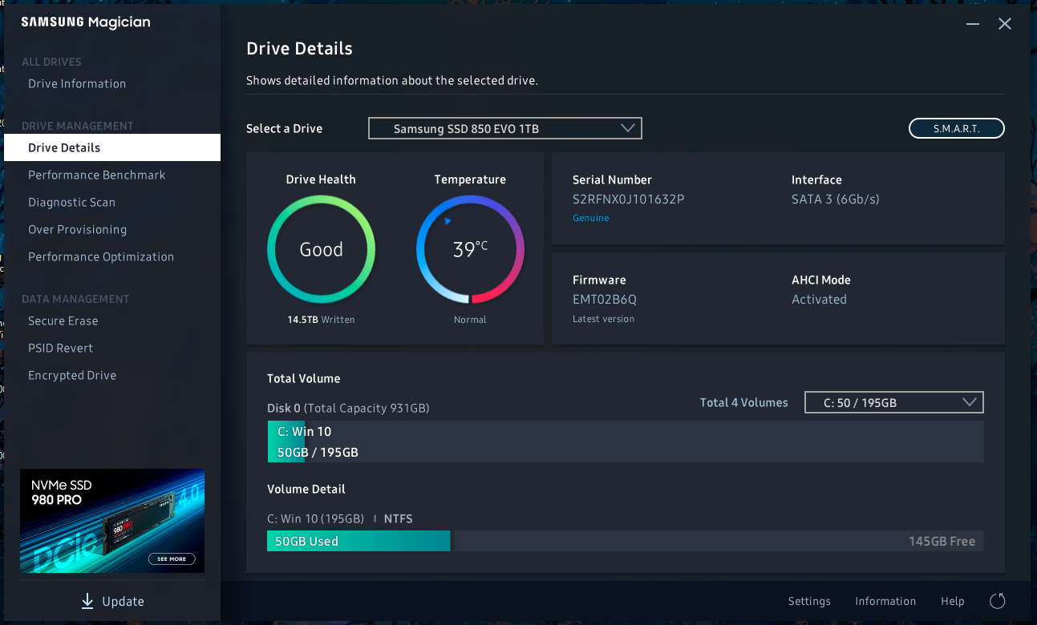Click the 50GB Used bar in Volume Detail
The width and height of the screenshot is (1037, 625).
(x=358, y=541)
